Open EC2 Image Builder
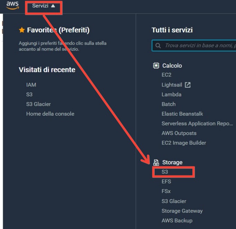Screen dimensions: 236x229 click(x=184, y=143)
